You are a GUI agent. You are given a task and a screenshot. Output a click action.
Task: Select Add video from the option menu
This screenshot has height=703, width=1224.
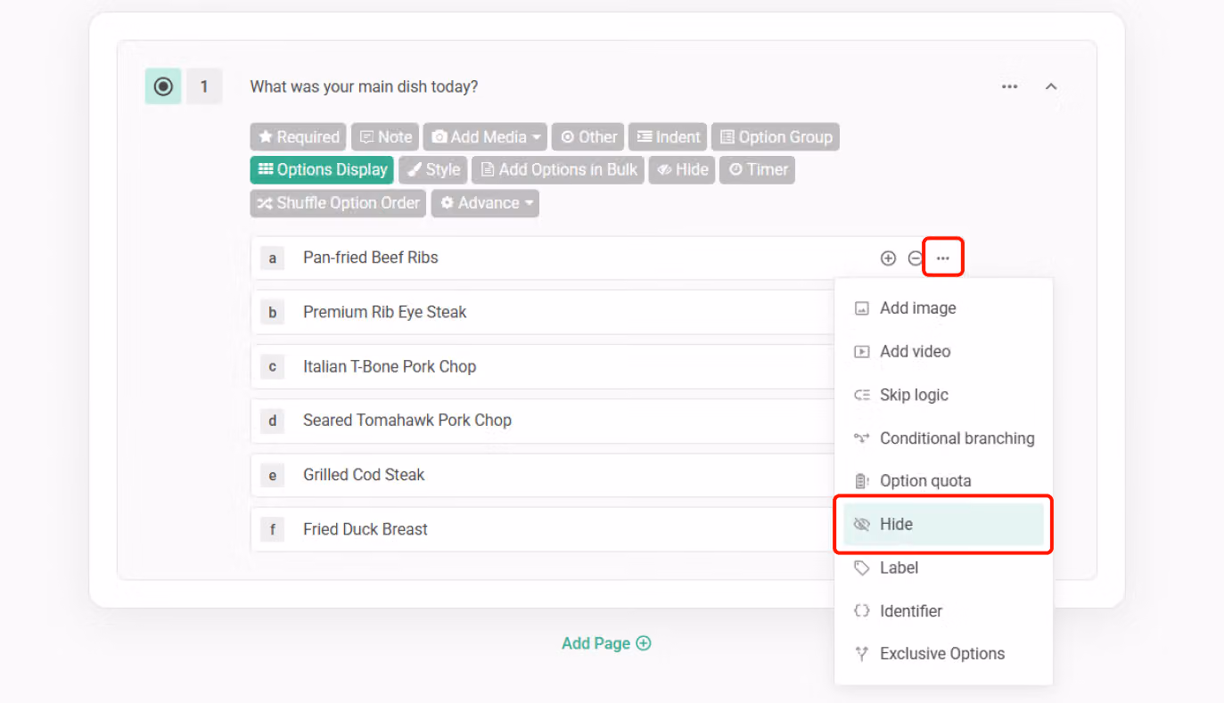click(943, 352)
